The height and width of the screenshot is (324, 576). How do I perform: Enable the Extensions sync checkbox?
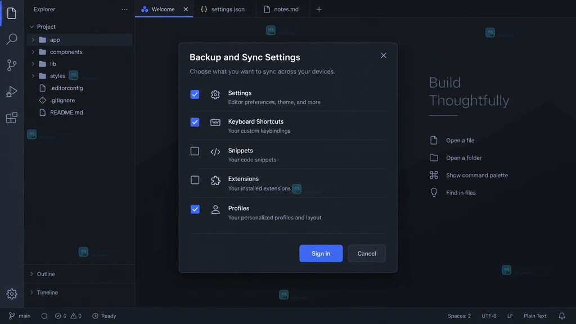coord(195,180)
